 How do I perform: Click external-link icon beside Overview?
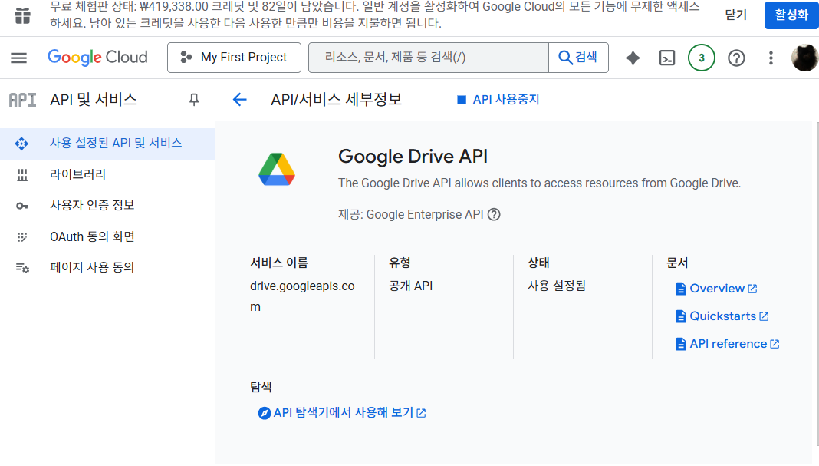pyautogui.click(x=752, y=289)
